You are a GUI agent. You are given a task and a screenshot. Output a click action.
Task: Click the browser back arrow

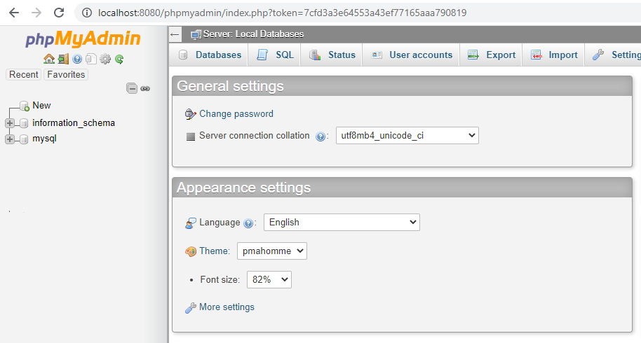pos(14,13)
